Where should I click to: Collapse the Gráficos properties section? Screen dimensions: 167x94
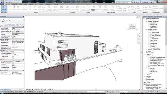23,27
